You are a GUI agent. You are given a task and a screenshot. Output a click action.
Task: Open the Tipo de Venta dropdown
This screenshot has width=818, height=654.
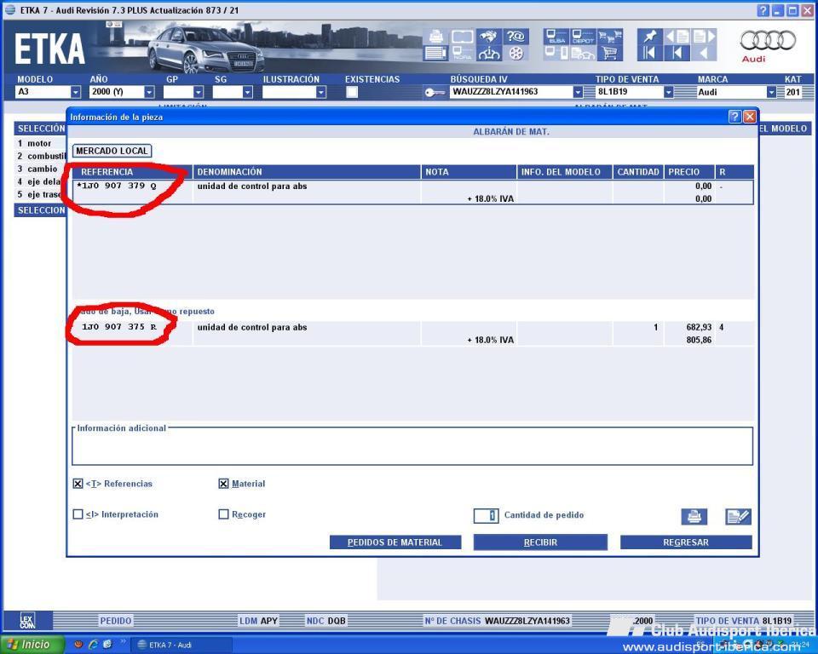pos(668,92)
